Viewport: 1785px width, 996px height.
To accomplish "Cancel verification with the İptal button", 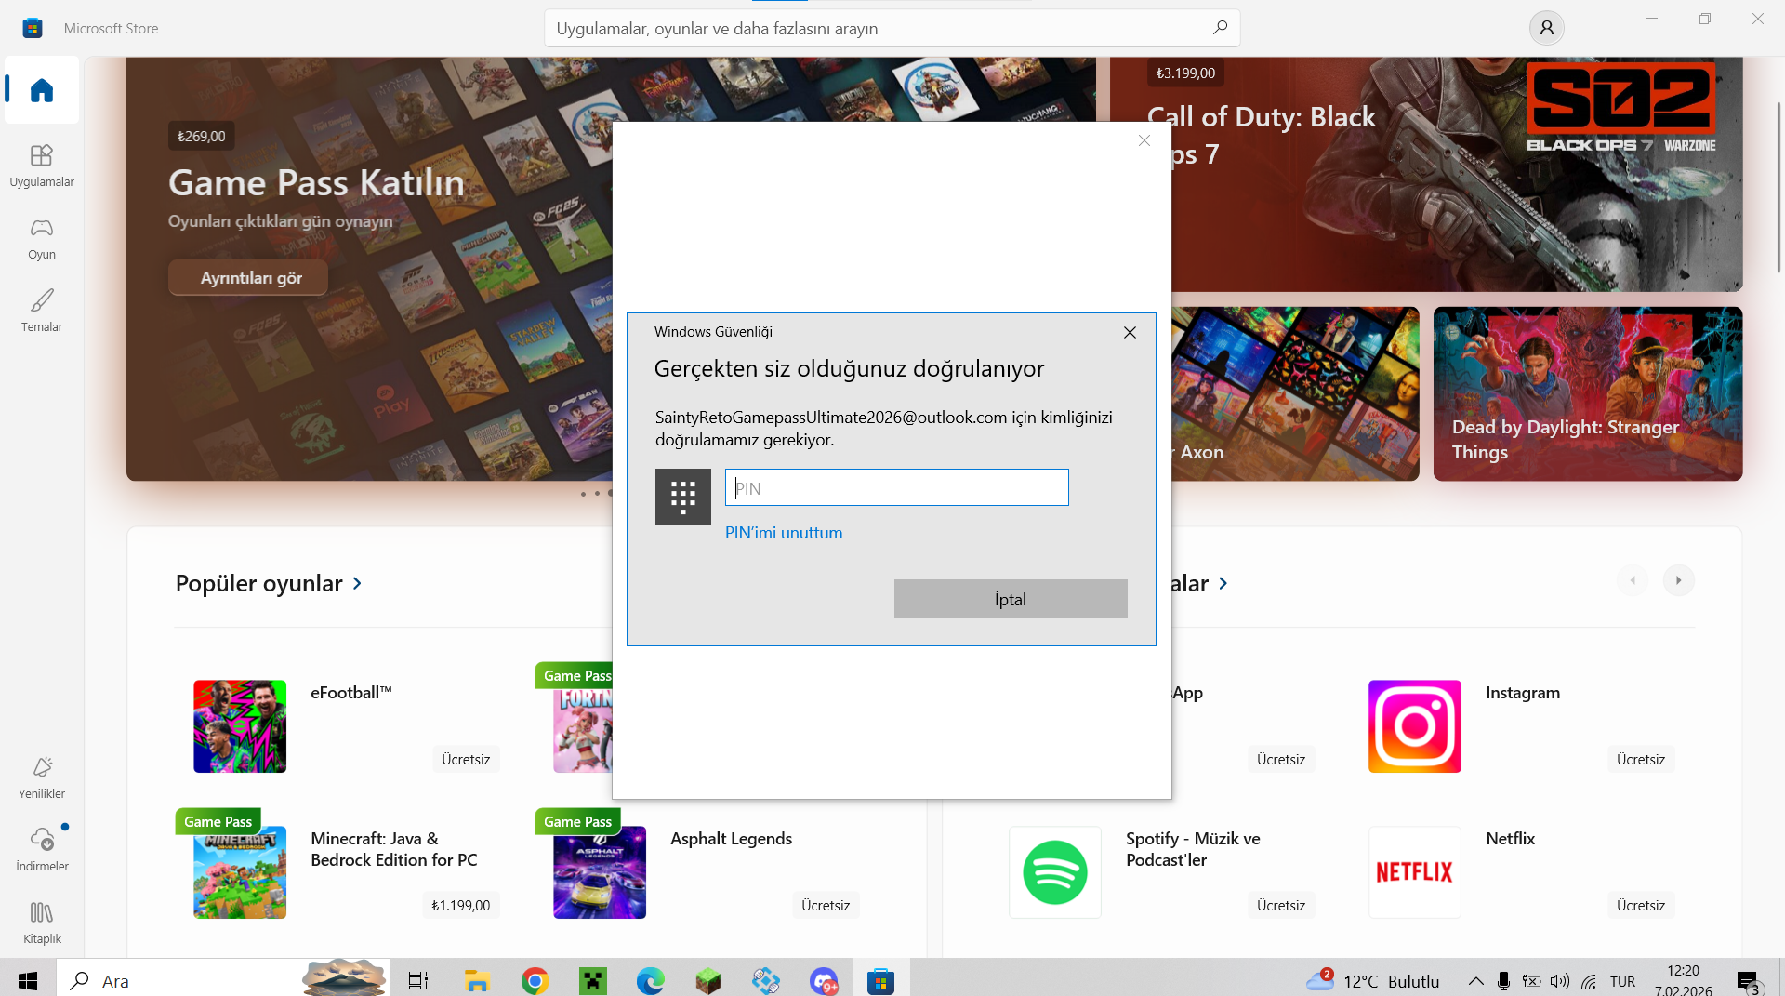I will (x=1011, y=599).
